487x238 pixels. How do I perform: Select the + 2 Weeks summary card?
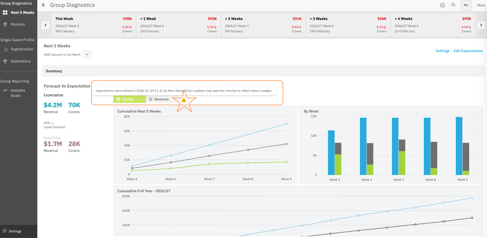coord(263,25)
